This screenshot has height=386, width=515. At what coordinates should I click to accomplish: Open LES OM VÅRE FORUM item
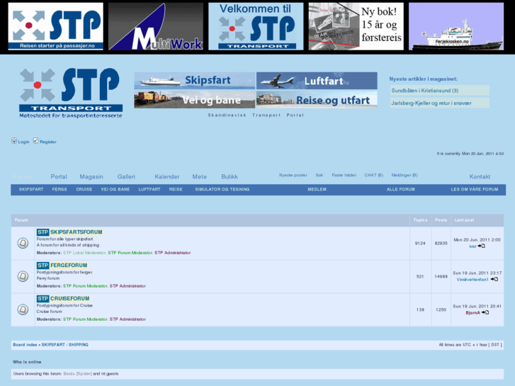475,189
